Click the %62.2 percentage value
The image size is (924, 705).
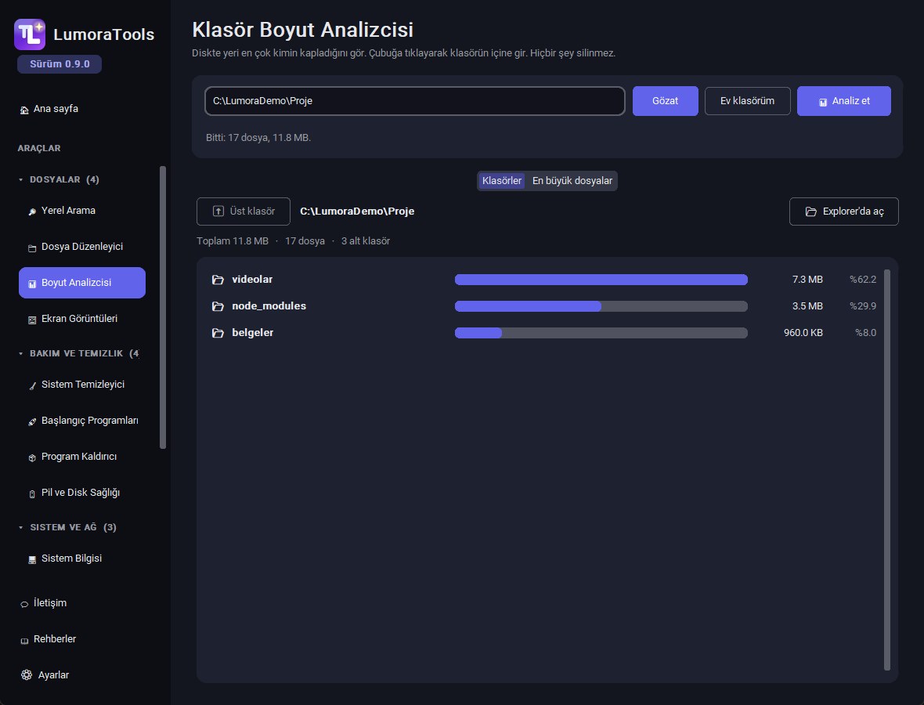point(863,280)
